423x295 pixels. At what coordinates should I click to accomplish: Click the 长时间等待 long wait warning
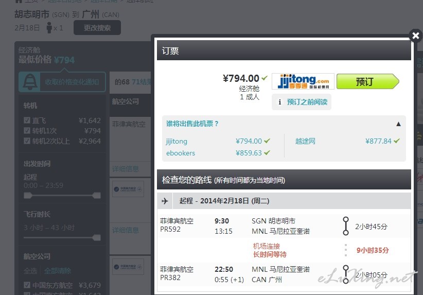coord(270,254)
